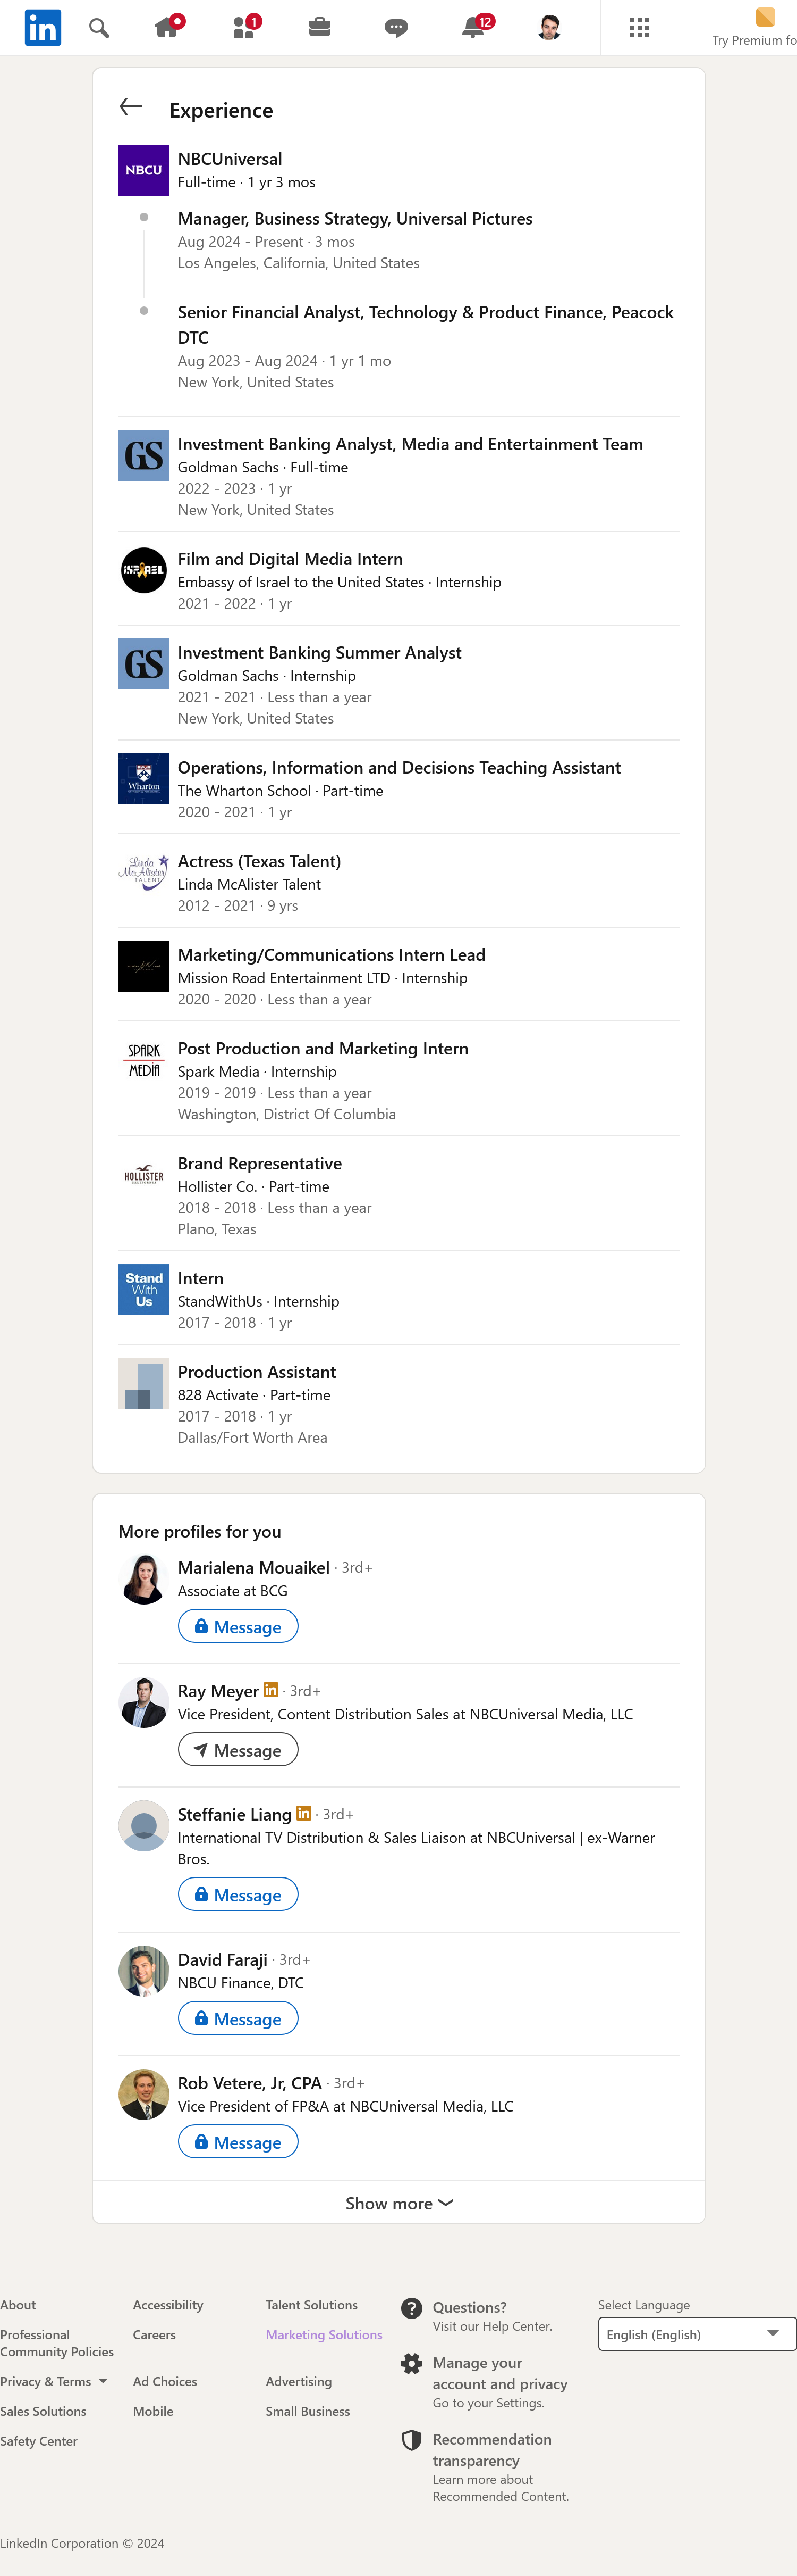Image resolution: width=797 pixels, height=2576 pixels.
Task: Message Ray Meyer
Action: pyautogui.click(x=238, y=1750)
